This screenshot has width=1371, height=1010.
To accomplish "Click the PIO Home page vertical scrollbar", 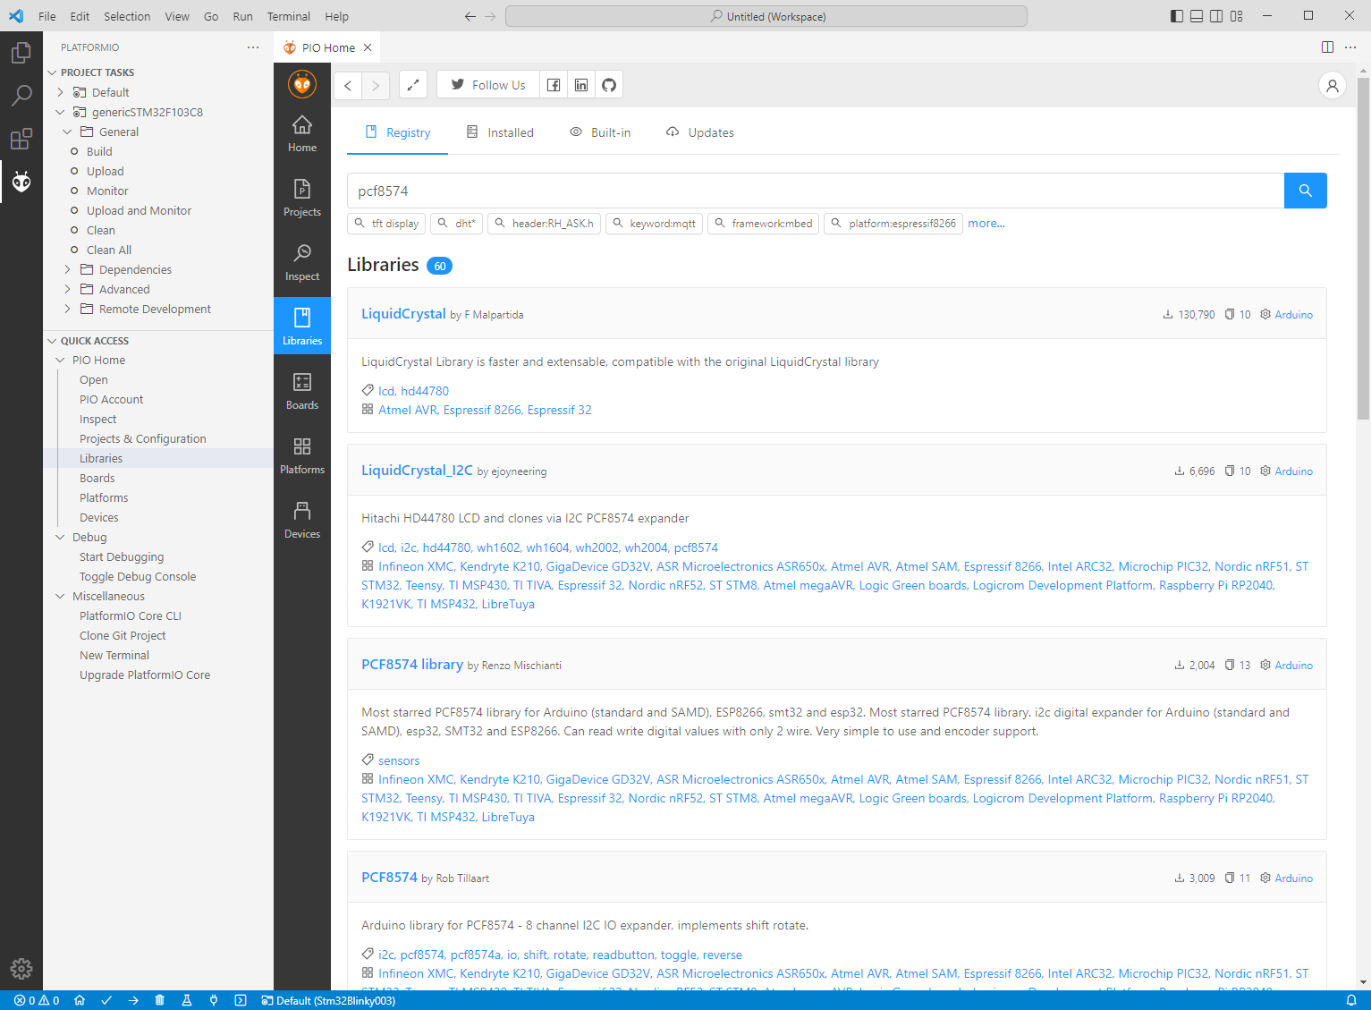I will (x=1363, y=249).
